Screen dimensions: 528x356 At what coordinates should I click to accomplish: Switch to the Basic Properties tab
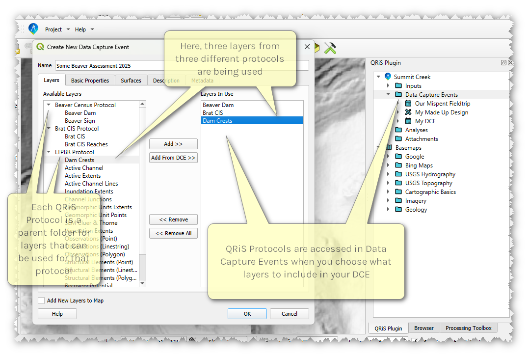pos(90,81)
